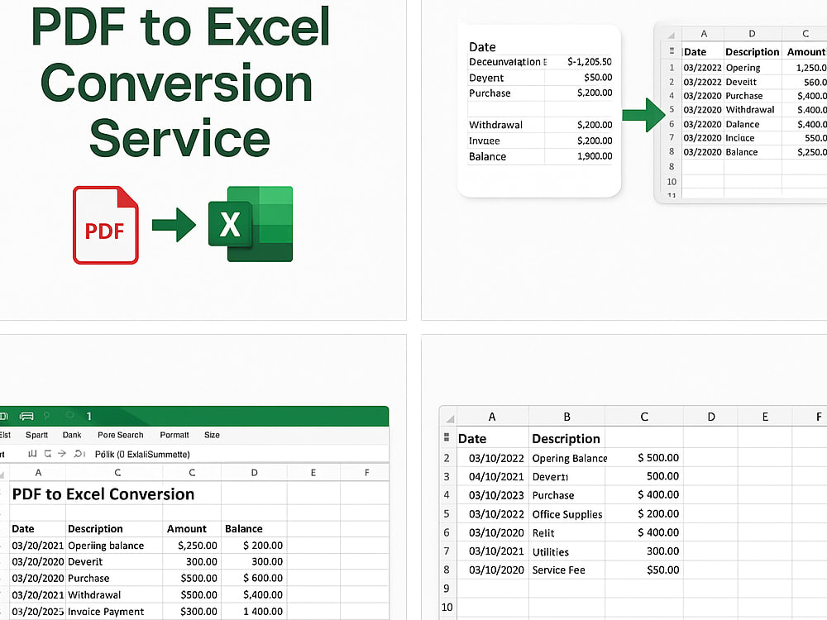
Task: Click the 'Operiing balance' cell
Action: (106, 546)
